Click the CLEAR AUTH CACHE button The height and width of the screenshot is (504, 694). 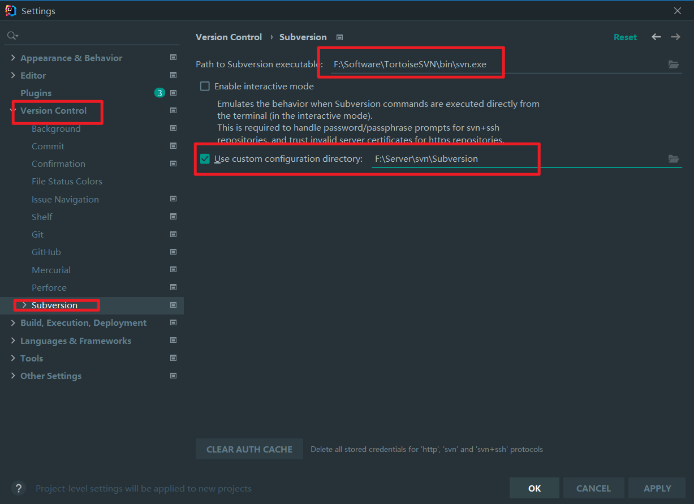(249, 449)
